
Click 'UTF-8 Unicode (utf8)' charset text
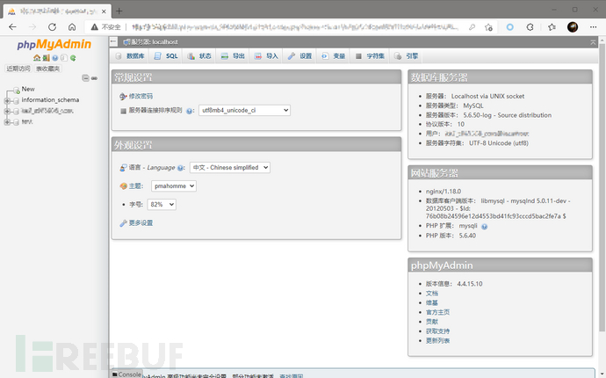(499, 143)
